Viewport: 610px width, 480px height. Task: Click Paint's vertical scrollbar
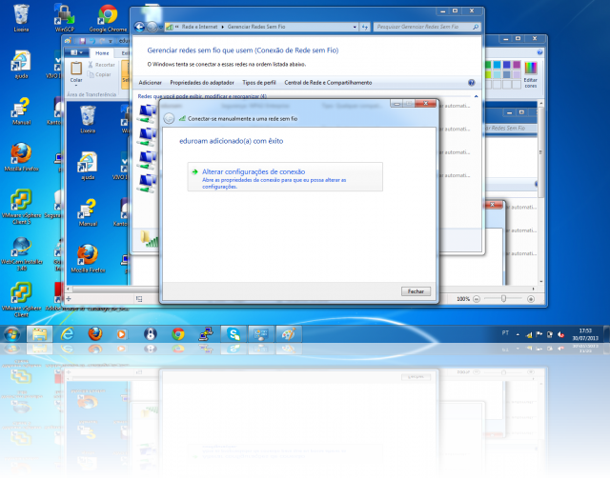coord(540,192)
